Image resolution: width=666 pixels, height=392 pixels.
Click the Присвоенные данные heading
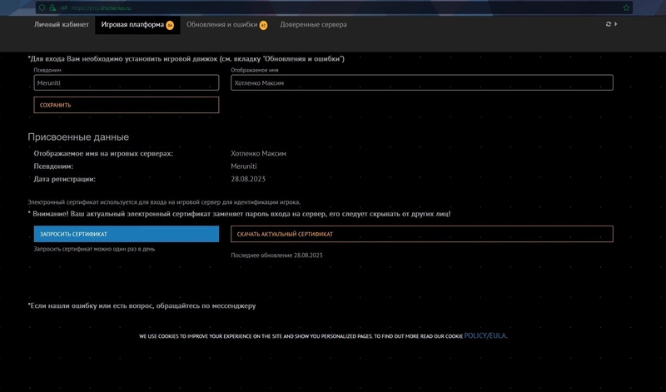point(78,137)
